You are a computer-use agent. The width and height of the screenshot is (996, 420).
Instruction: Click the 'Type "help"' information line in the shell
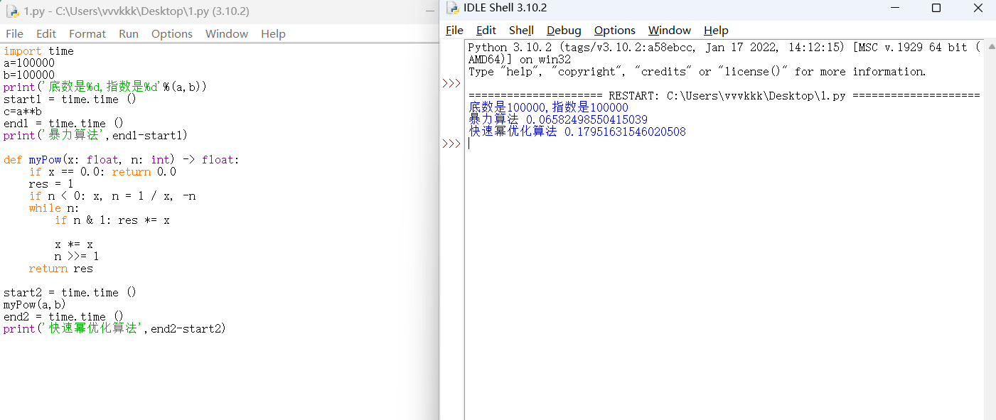697,71
